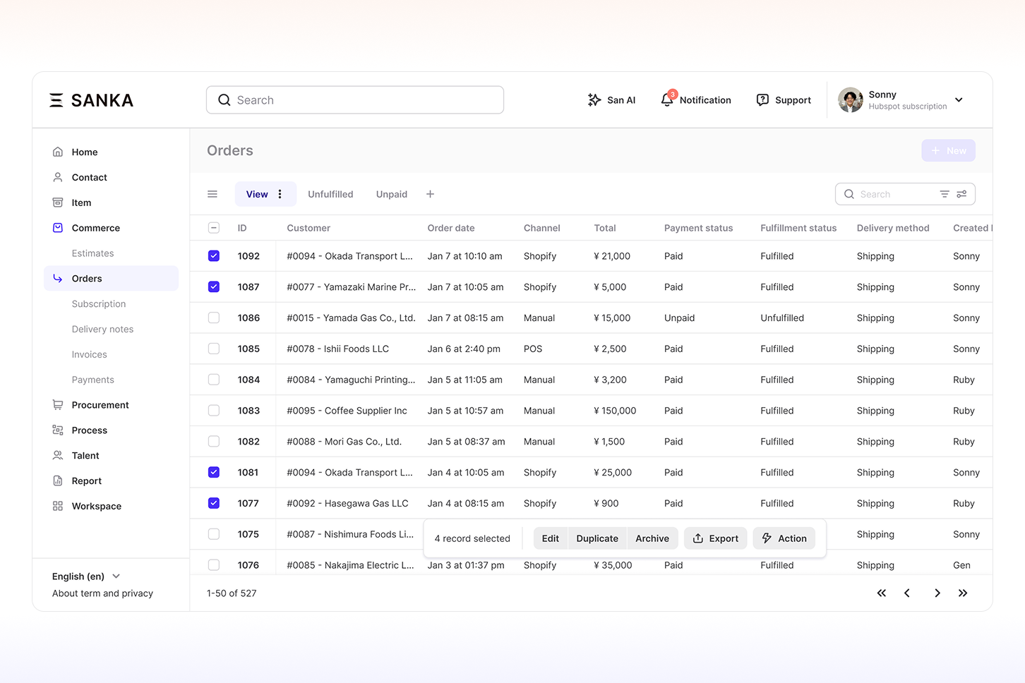Switch to the Unfulfilled tab

point(330,194)
